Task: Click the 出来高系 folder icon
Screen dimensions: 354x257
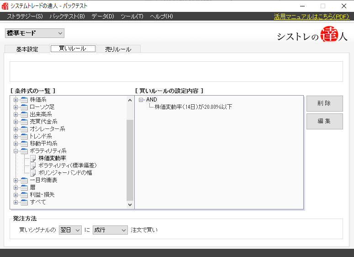Action: click(24, 114)
